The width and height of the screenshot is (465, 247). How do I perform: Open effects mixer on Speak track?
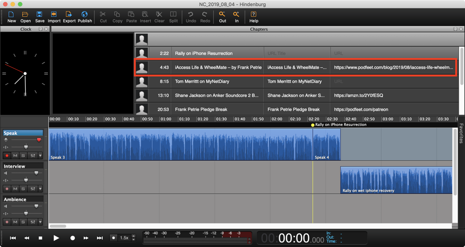click(x=33, y=156)
